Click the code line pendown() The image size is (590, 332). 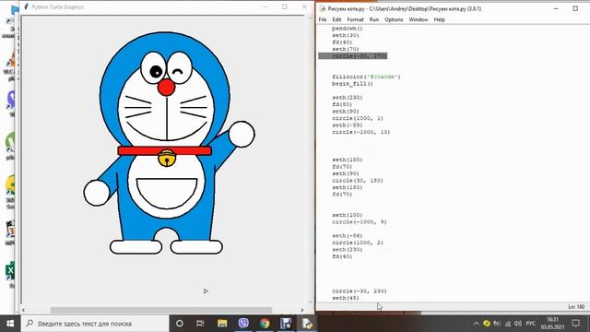(x=348, y=29)
